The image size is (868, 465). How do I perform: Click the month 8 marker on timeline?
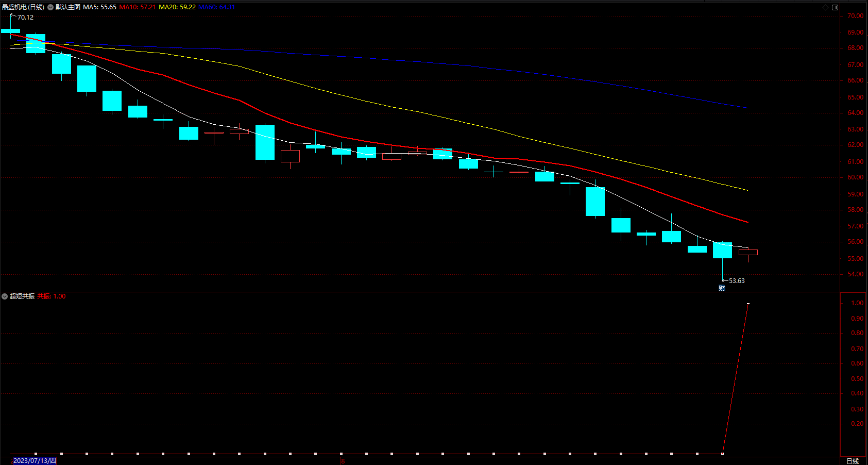click(343, 461)
